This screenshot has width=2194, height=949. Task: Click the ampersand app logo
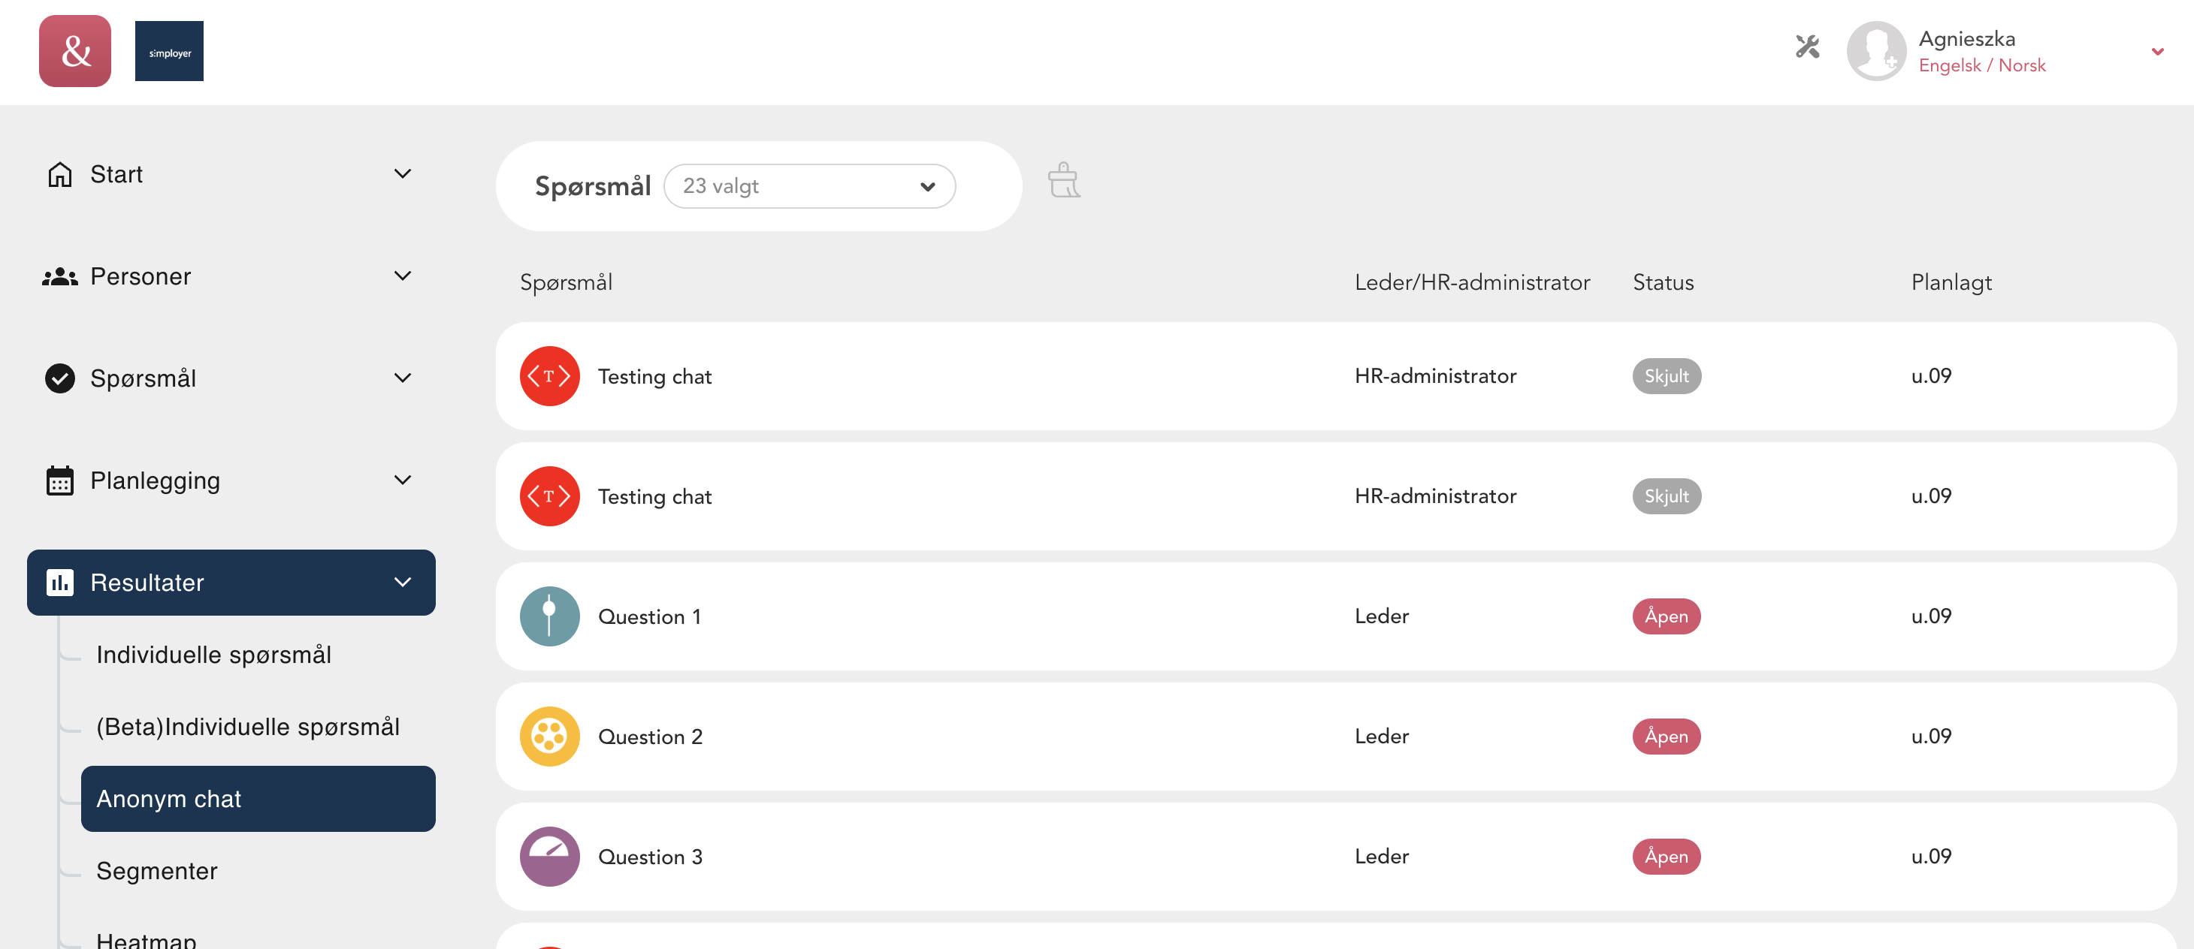75,51
